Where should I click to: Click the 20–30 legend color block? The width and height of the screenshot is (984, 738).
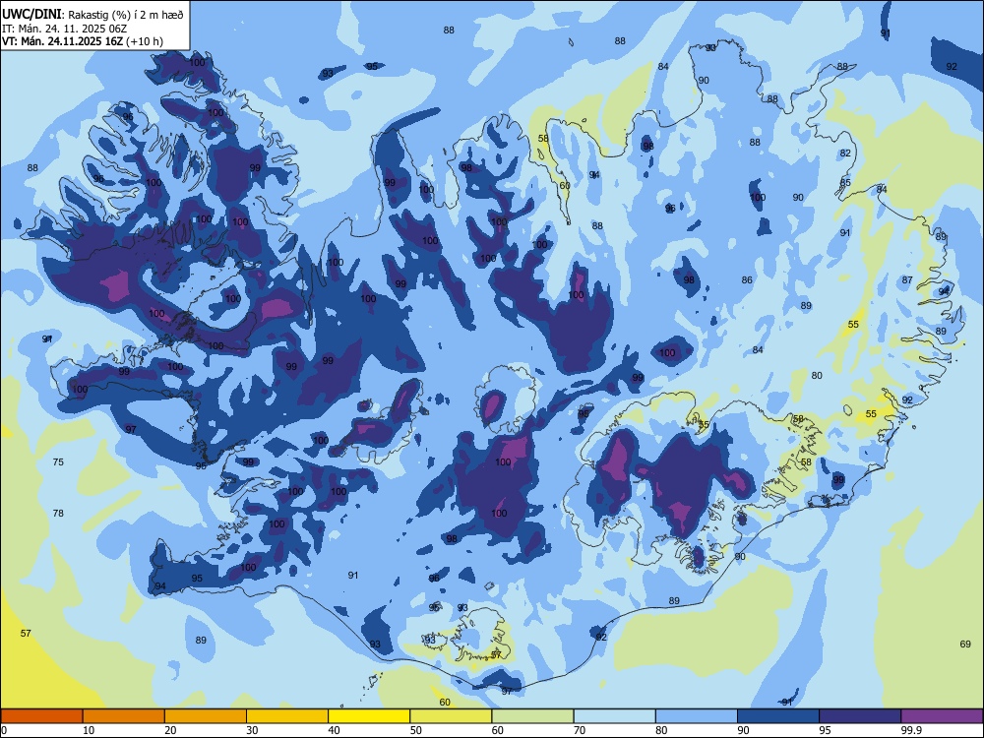coord(206,716)
